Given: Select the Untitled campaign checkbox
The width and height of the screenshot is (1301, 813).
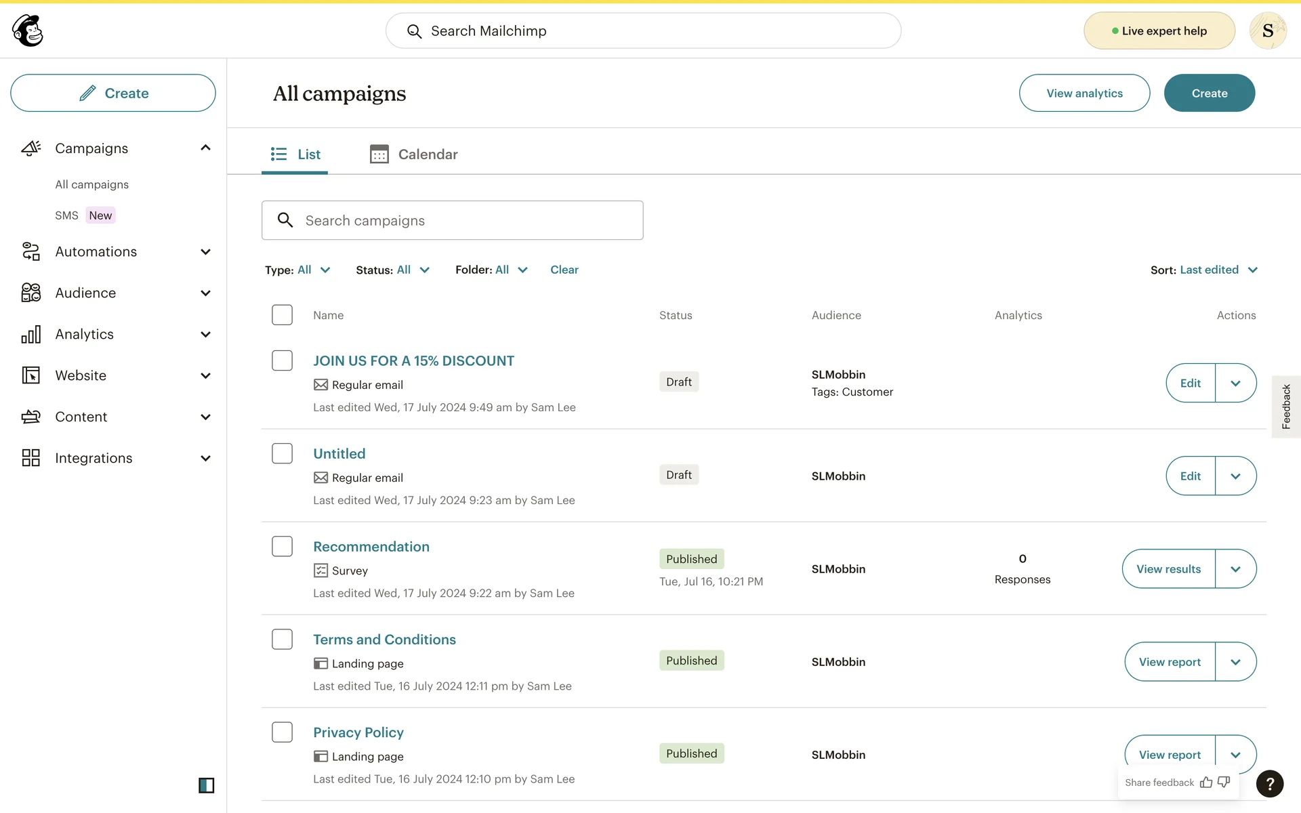Looking at the screenshot, I should coord(282,453).
